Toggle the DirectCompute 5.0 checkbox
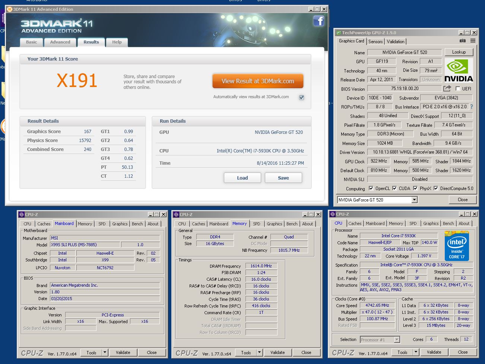 coord(436,189)
